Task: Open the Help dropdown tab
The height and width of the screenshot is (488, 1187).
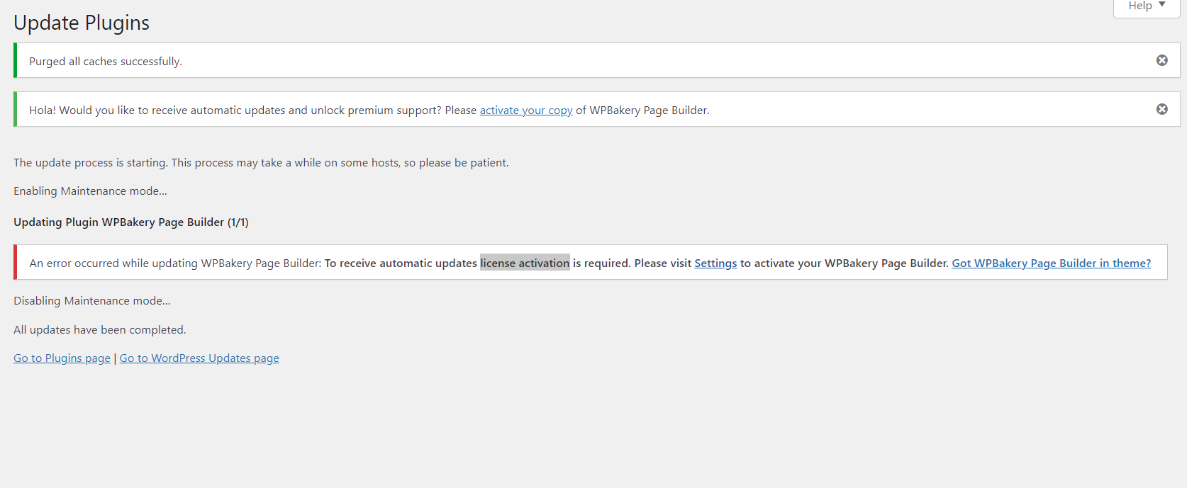Action: (1147, 6)
